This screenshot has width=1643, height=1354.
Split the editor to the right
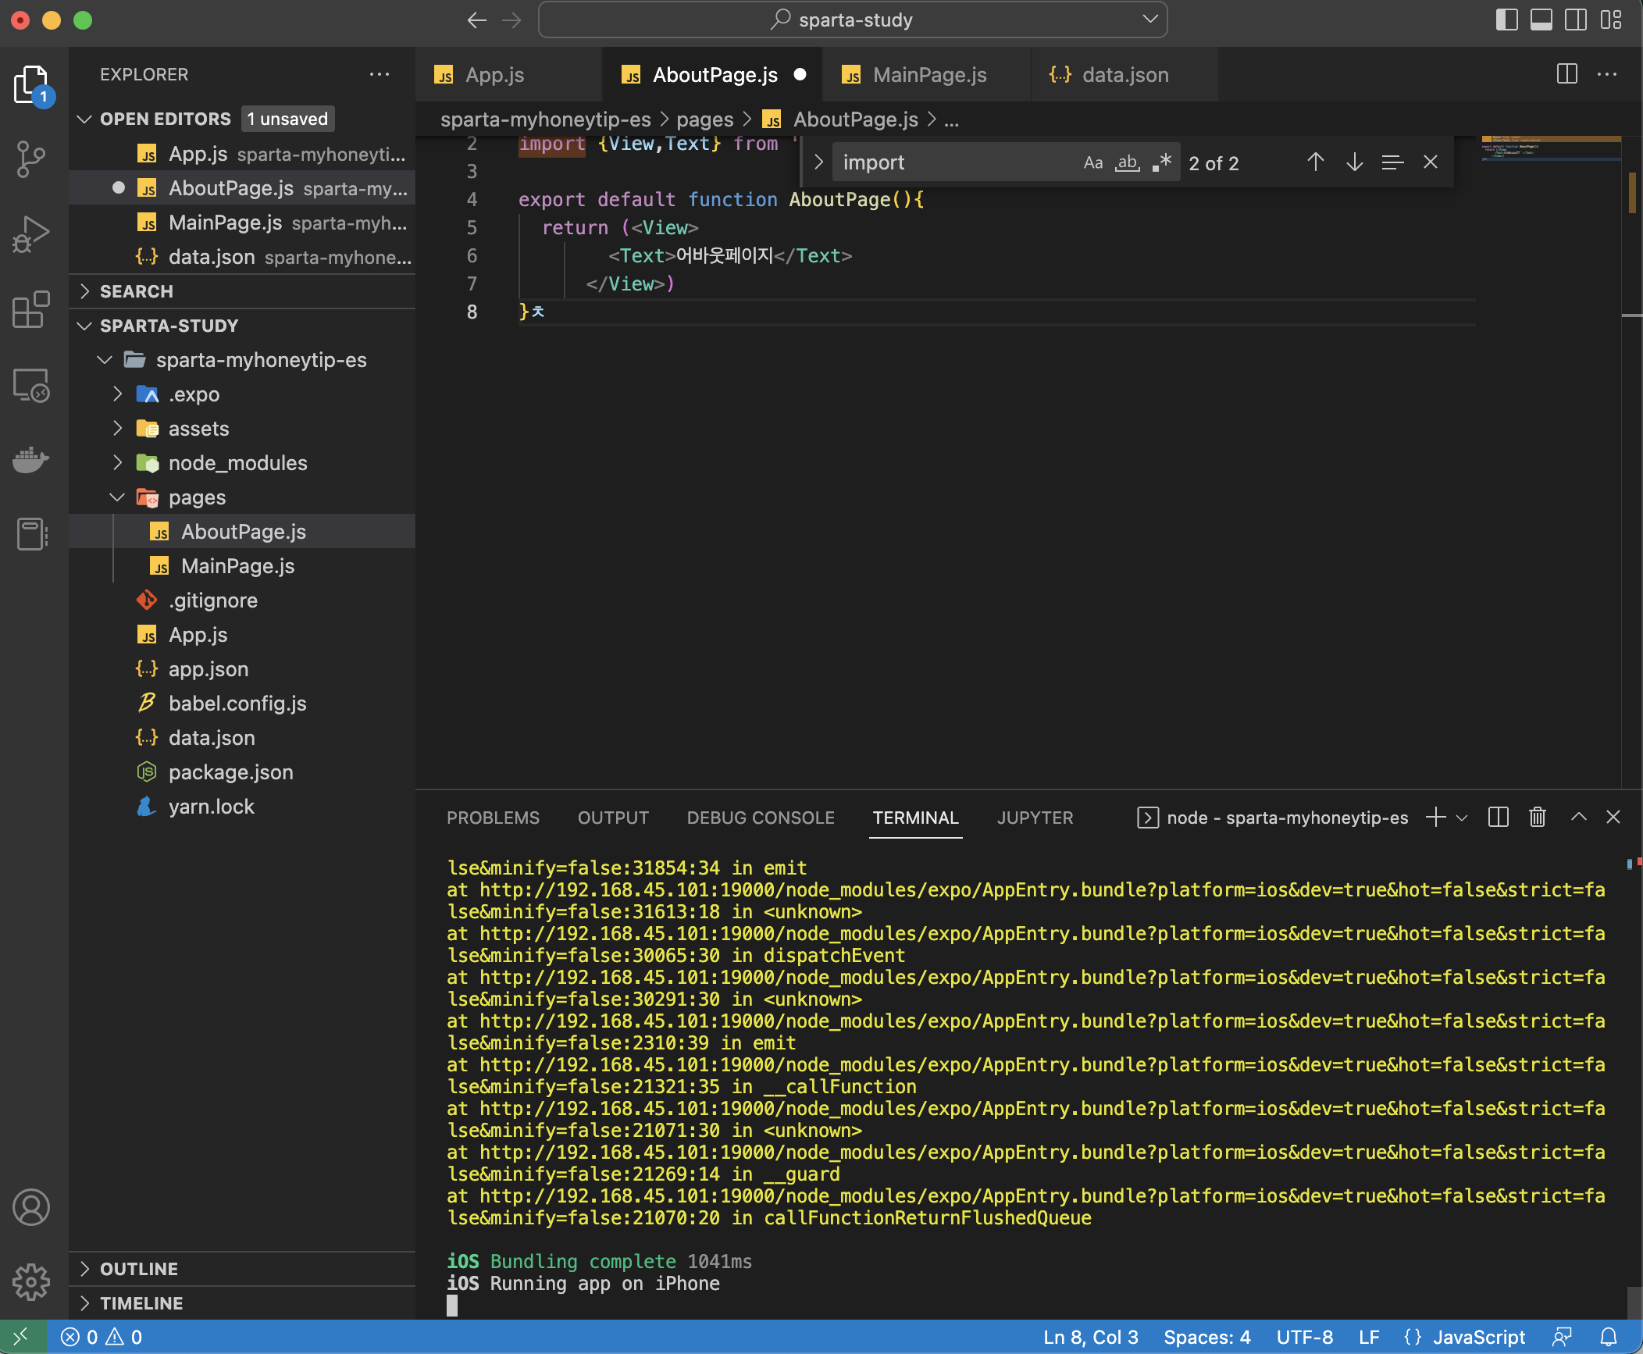(x=1567, y=74)
